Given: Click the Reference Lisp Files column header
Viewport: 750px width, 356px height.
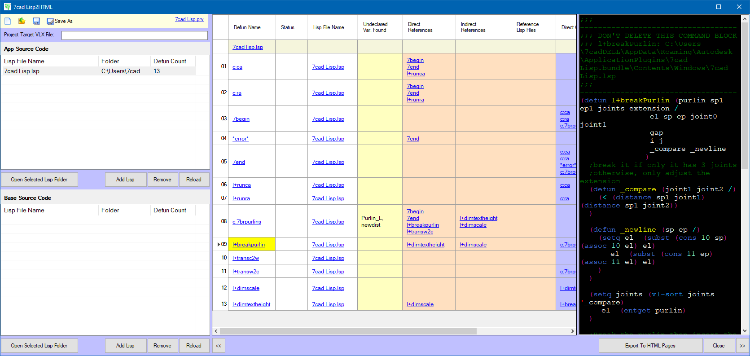Looking at the screenshot, I should pyautogui.click(x=533, y=27).
